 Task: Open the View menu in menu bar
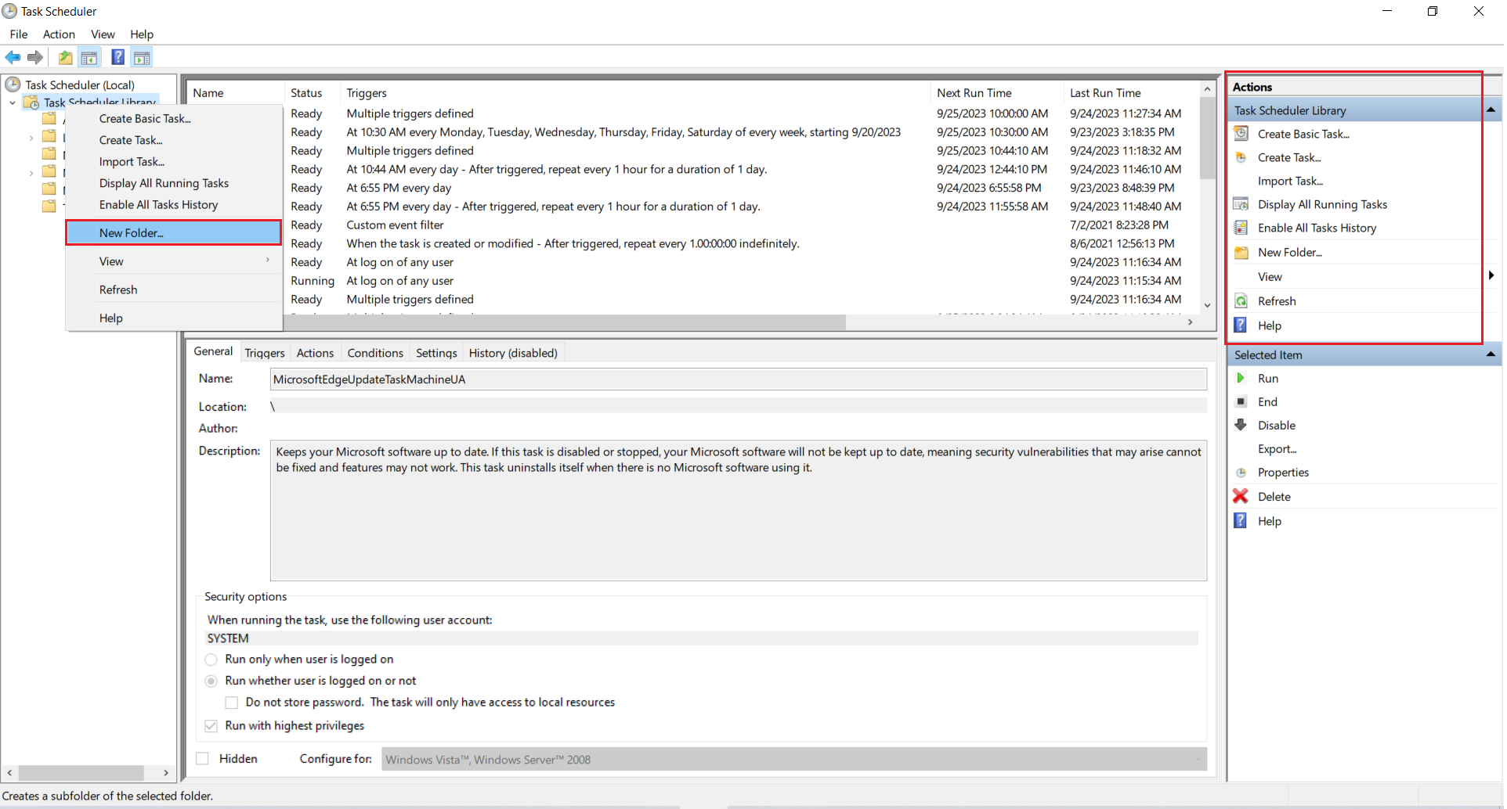pyautogui.click(x=103, y=34)
